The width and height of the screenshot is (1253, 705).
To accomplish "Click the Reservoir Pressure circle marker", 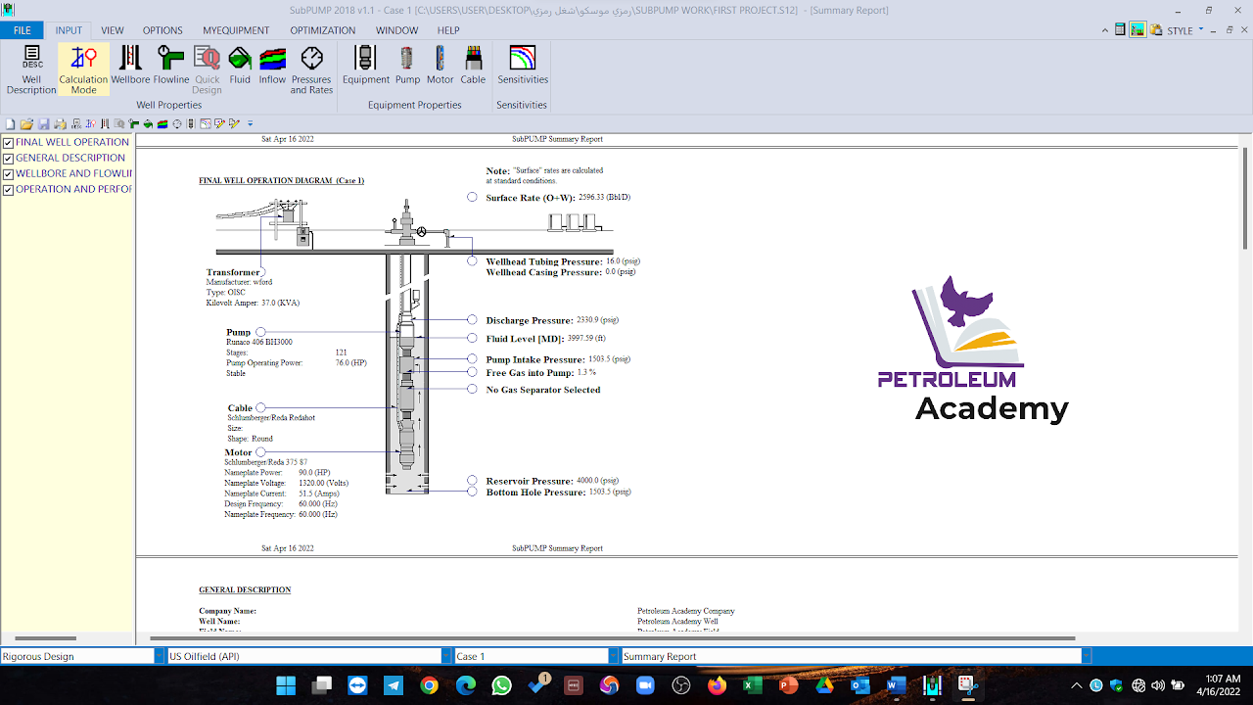I will click(472, 481).
